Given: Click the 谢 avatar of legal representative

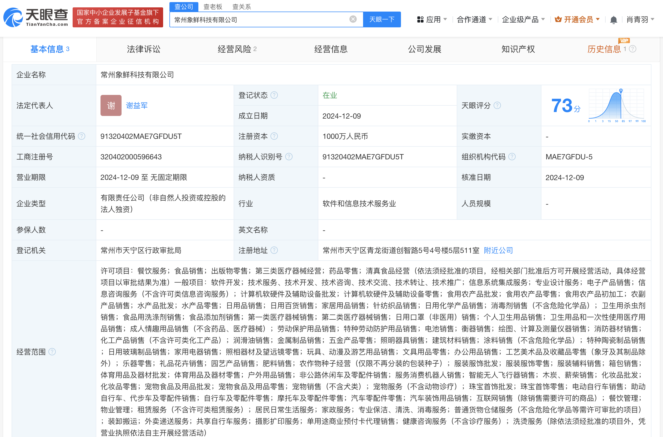Looking at the screenshot, I should pyautogui.click(x=111, y=106).
